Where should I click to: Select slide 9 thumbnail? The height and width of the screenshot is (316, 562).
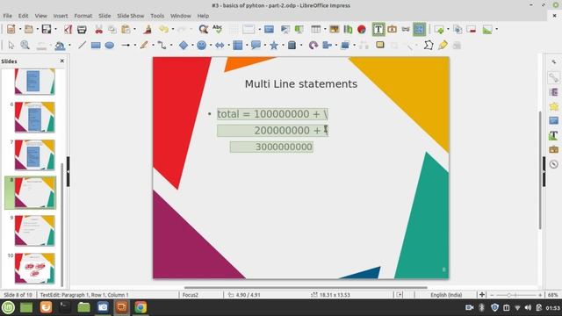coord(35,230)
